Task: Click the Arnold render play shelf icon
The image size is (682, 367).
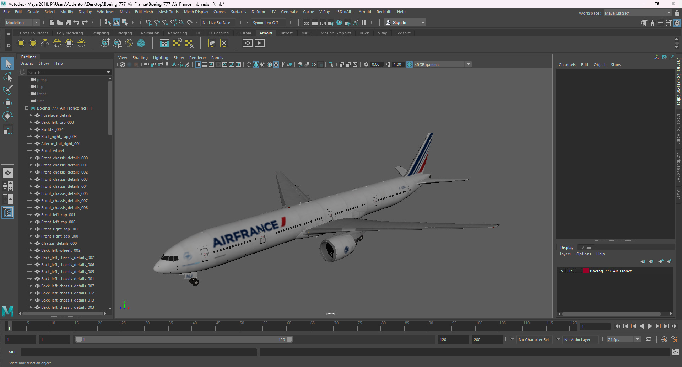Action: pos(260,43)
